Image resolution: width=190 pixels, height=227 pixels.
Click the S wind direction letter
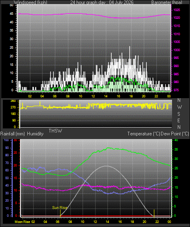pos(179,114)
